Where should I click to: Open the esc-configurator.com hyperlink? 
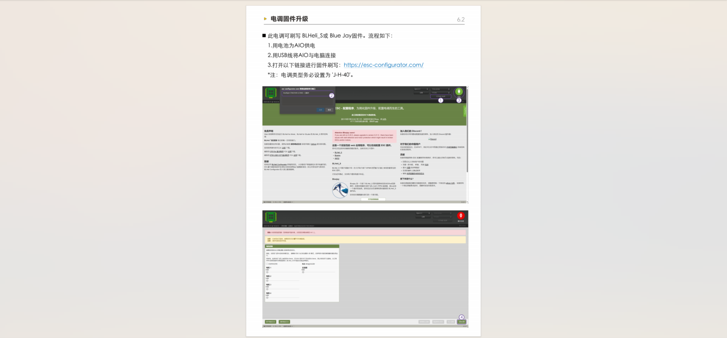coord(383,65)
